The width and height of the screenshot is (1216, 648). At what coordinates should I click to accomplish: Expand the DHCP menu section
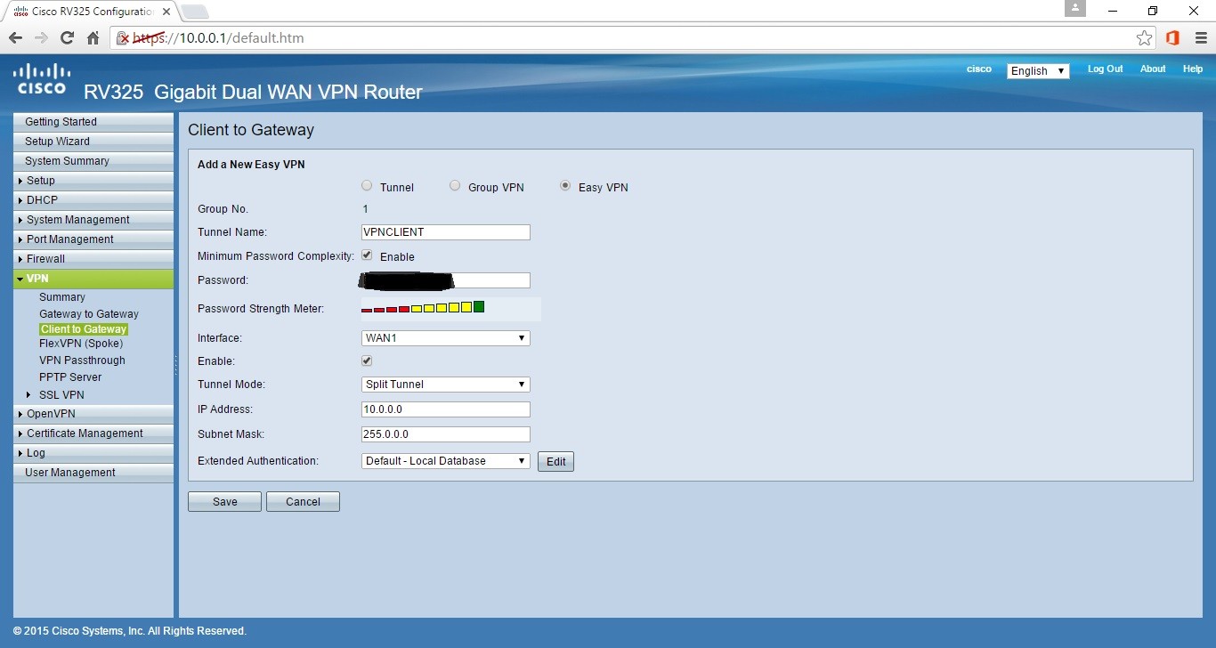(93, 200)
